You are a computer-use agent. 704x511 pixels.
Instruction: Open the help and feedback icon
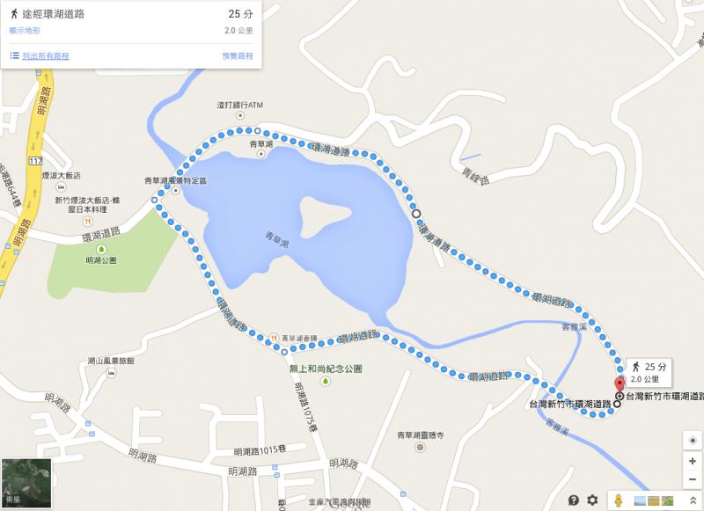tap(574, 500)
